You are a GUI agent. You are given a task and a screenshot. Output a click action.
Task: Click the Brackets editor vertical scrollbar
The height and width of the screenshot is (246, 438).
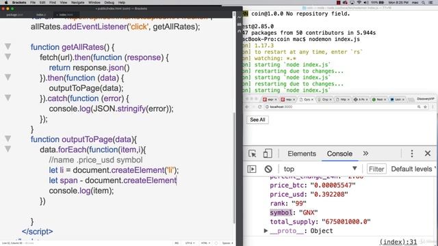pos(234,167)
